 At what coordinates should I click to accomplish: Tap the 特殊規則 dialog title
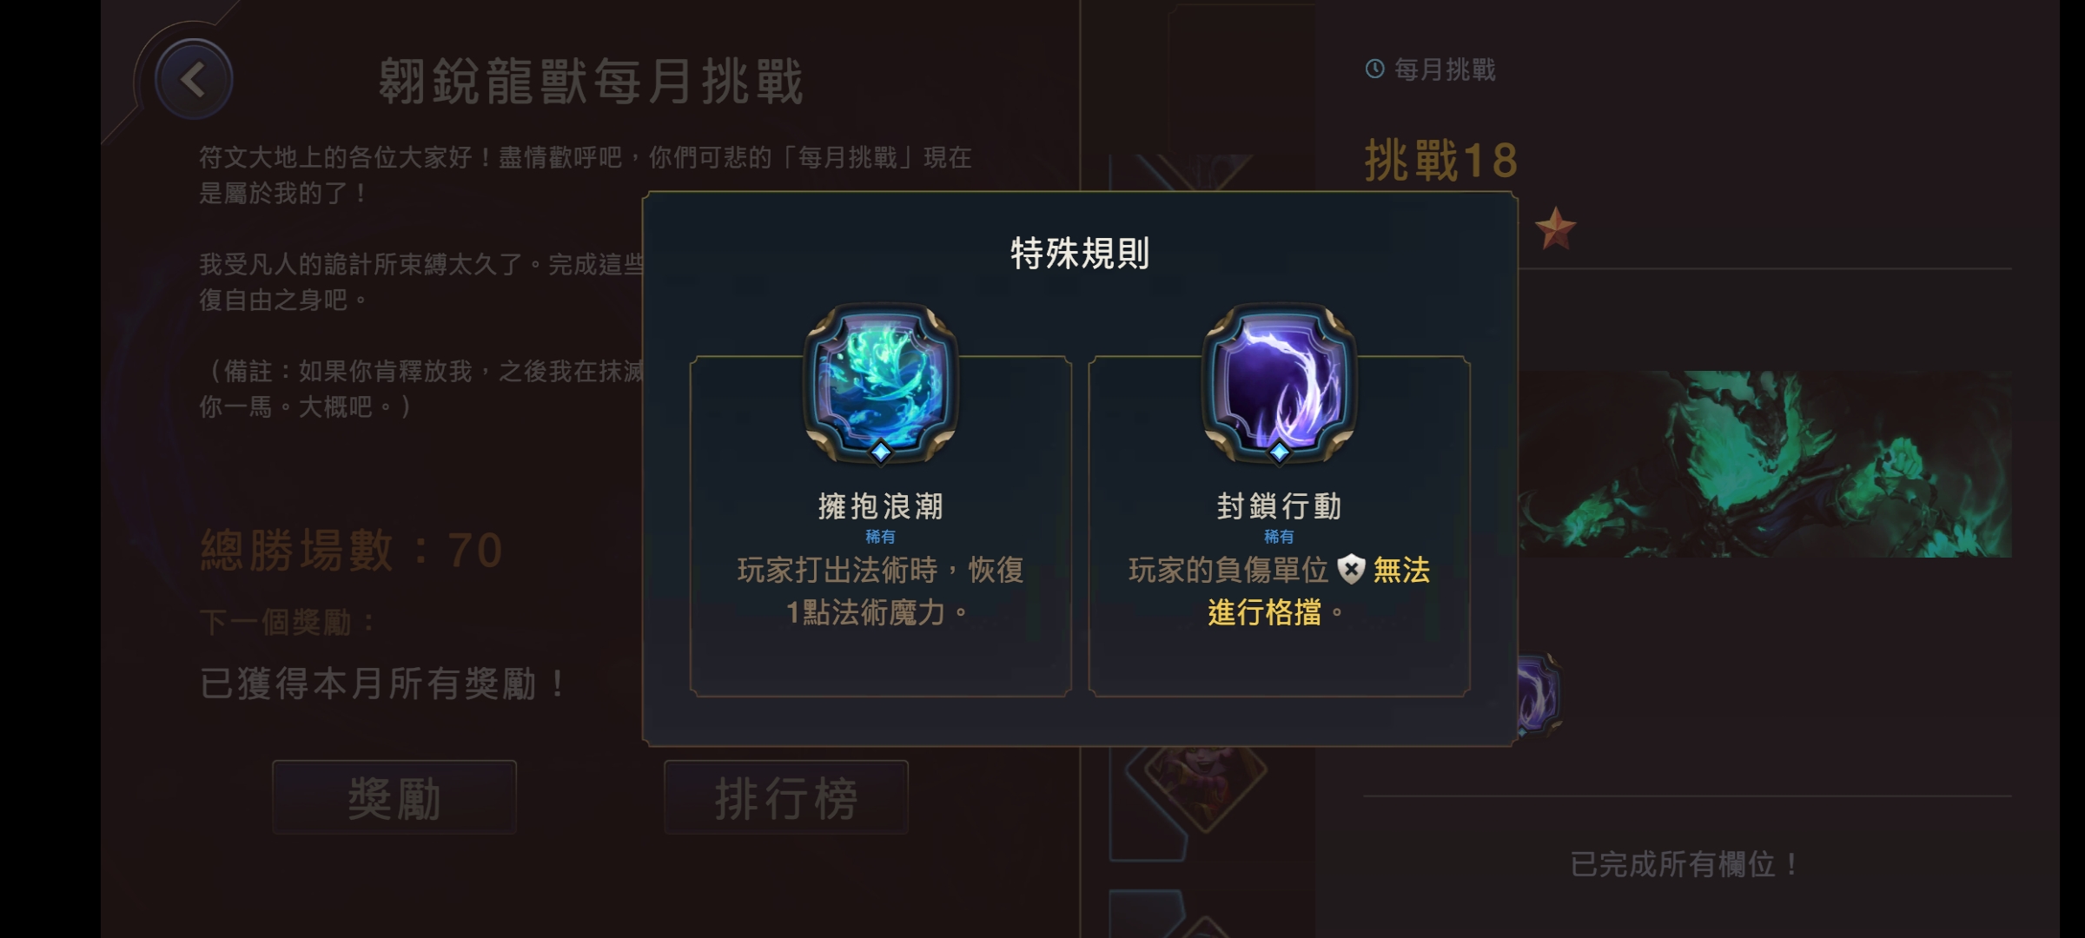pos(1080,254)
